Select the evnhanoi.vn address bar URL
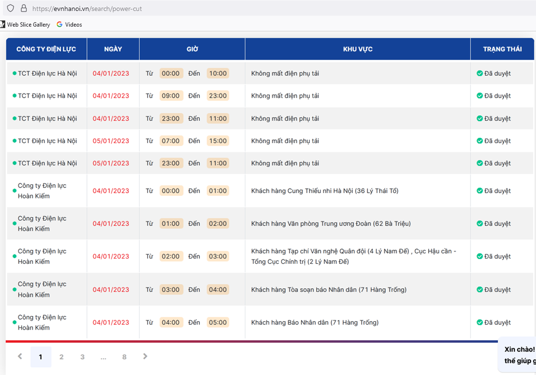This screenshot has height=375, width=536. point(87,9)
